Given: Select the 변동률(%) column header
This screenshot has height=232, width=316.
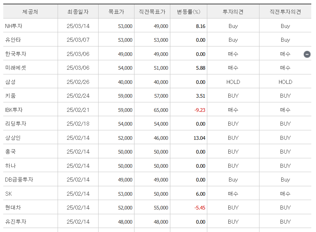Looking at the screenshot, I should click(x=189, y=12).
